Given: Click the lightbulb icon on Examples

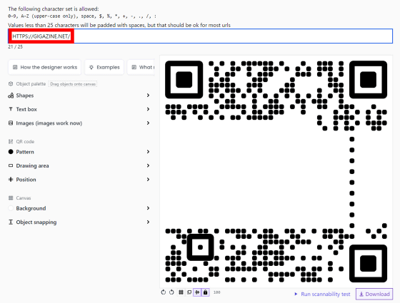Looking at the screenshot, I should [x=91, y=67].
